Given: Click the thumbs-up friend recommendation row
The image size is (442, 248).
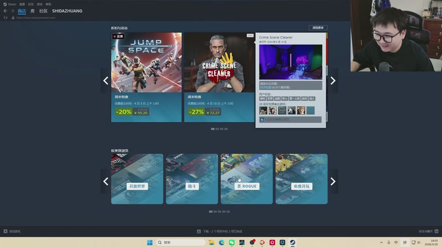Looking at the screenshot, I should pyautogui.click(x=291, y=120).
